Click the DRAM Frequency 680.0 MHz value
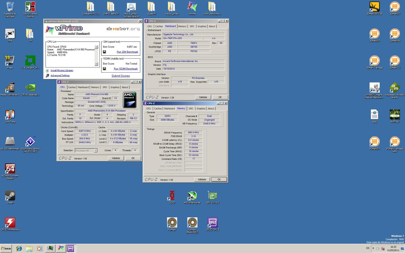Viewport: 405px width, 253px height. (193, 132)
